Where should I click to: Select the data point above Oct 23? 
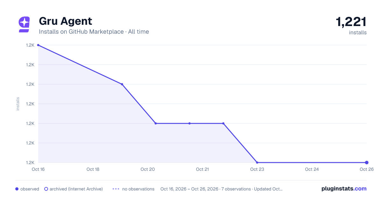pyautogui.click(x=257, y=163)
